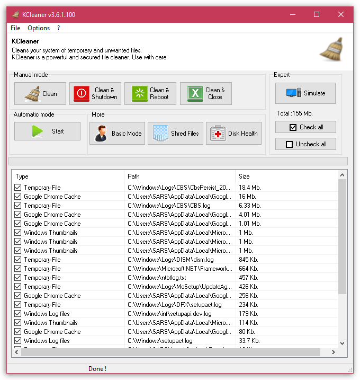
Task: Click the vertical scrollbar thumb
Action: pos(342,237)
